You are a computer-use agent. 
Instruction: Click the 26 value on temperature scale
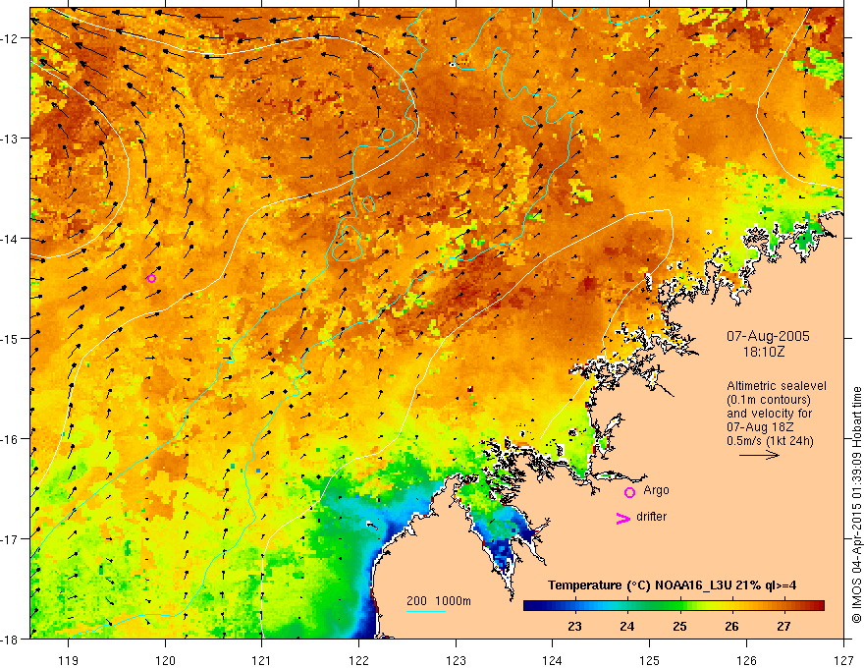tap(731, 626)
